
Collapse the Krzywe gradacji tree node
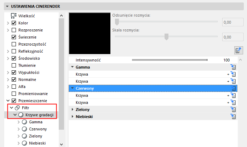(15, 115)
